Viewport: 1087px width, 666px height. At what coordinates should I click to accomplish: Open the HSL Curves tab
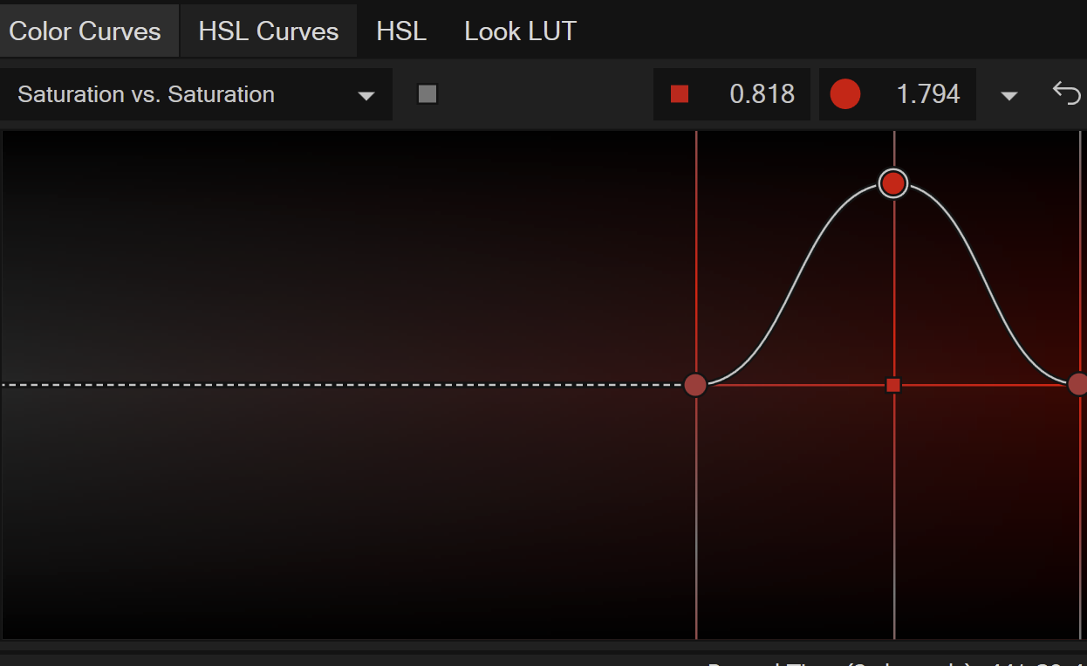click(268, 31)
